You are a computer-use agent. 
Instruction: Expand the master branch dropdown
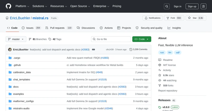click(x=16, y=39)
